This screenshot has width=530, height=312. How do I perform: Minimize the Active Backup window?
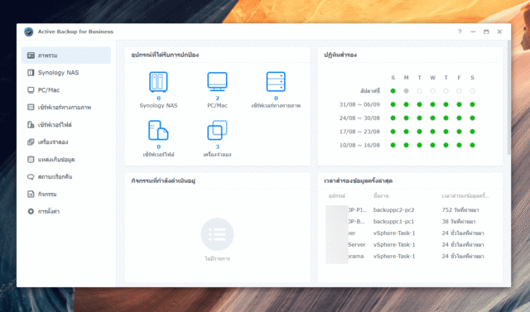tap(473, 31)
